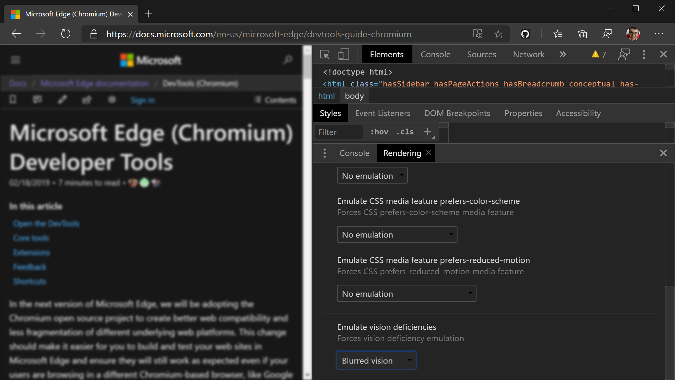The height and width of the screenshot is (380, 675).
Task: Select the Elements panel tab
Action: coord(387,54)
